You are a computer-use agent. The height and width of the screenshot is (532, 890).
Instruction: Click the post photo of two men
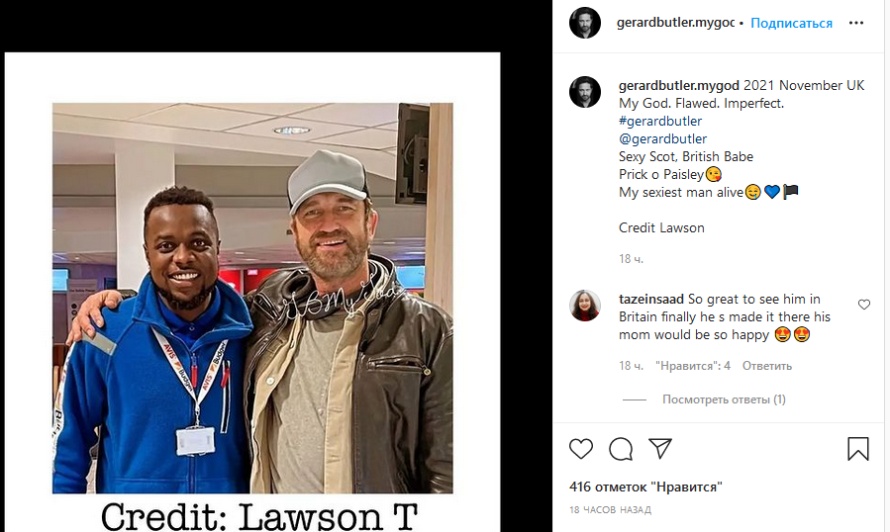pos(252,298)
